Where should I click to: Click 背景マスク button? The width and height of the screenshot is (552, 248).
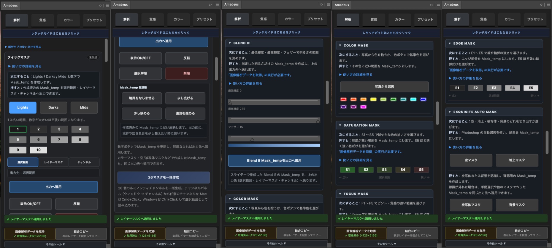pyautogui.click(x=517, y=205)
